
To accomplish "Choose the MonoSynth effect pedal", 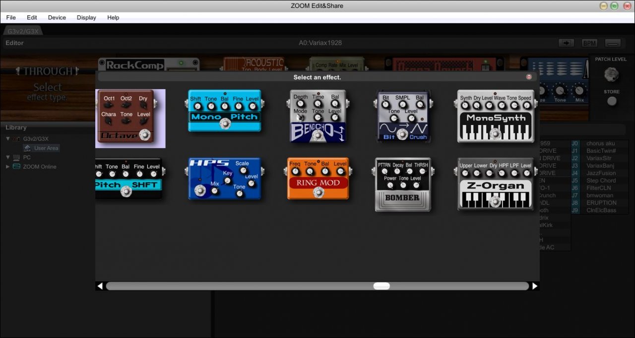I will click(495, 116).
